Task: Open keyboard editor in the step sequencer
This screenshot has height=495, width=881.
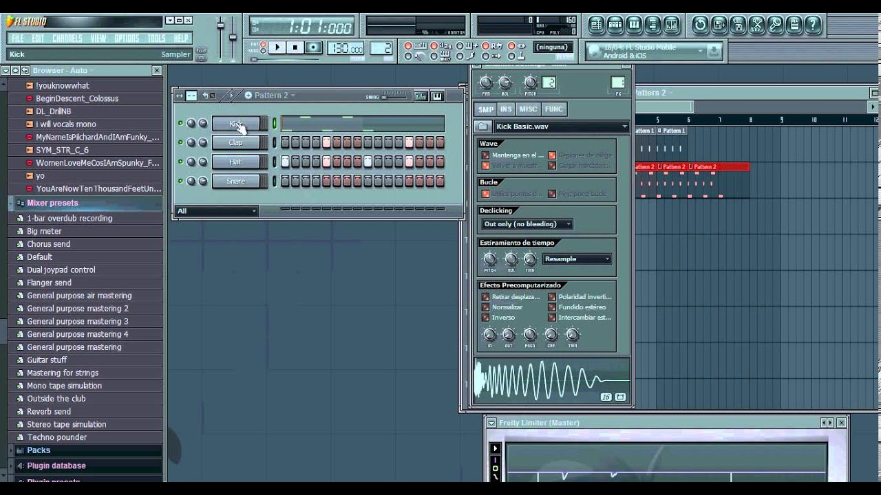Action: 436,96
